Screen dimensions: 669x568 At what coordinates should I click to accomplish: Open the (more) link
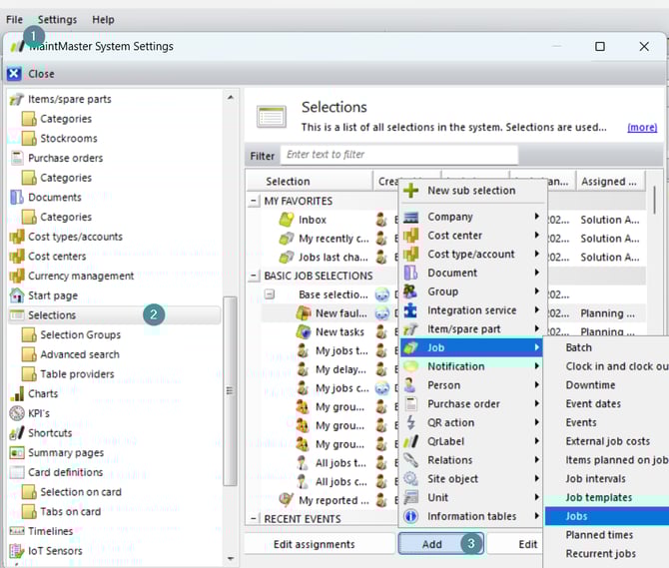642,128
